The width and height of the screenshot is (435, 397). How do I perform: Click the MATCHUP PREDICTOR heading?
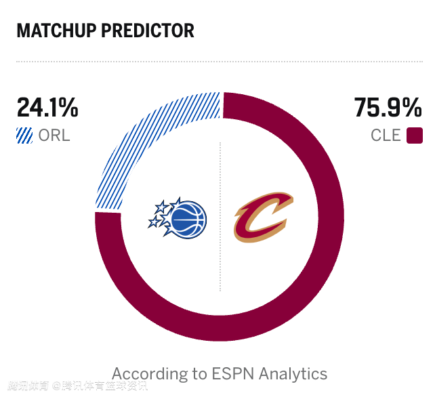point(105,30)
